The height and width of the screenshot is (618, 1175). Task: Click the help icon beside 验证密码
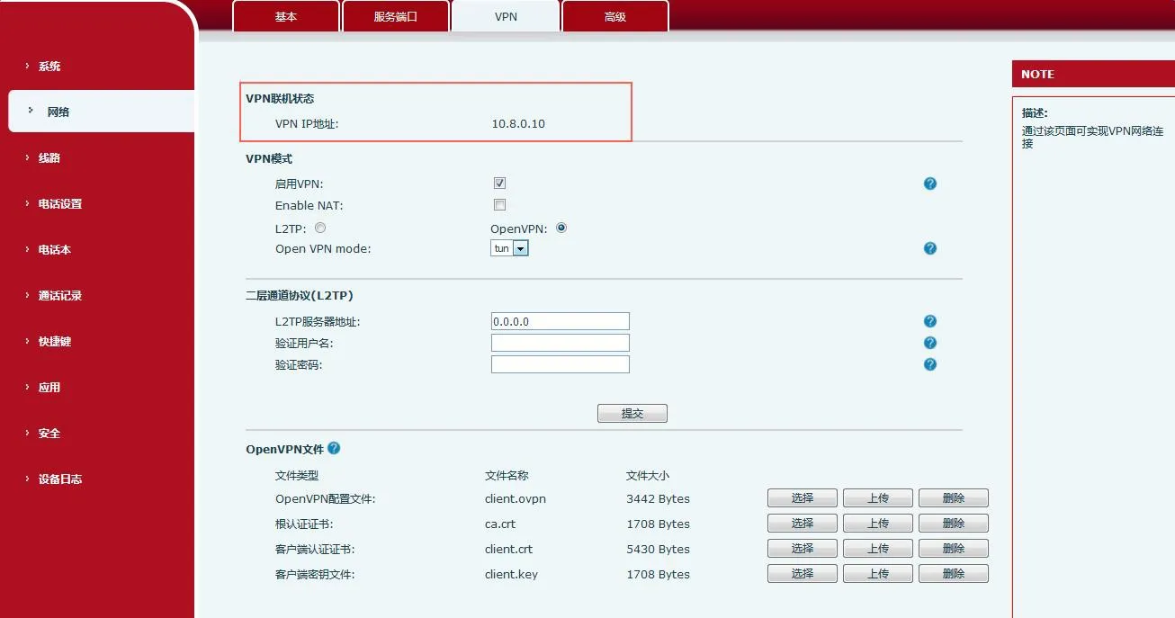click(x=929, y=363)
